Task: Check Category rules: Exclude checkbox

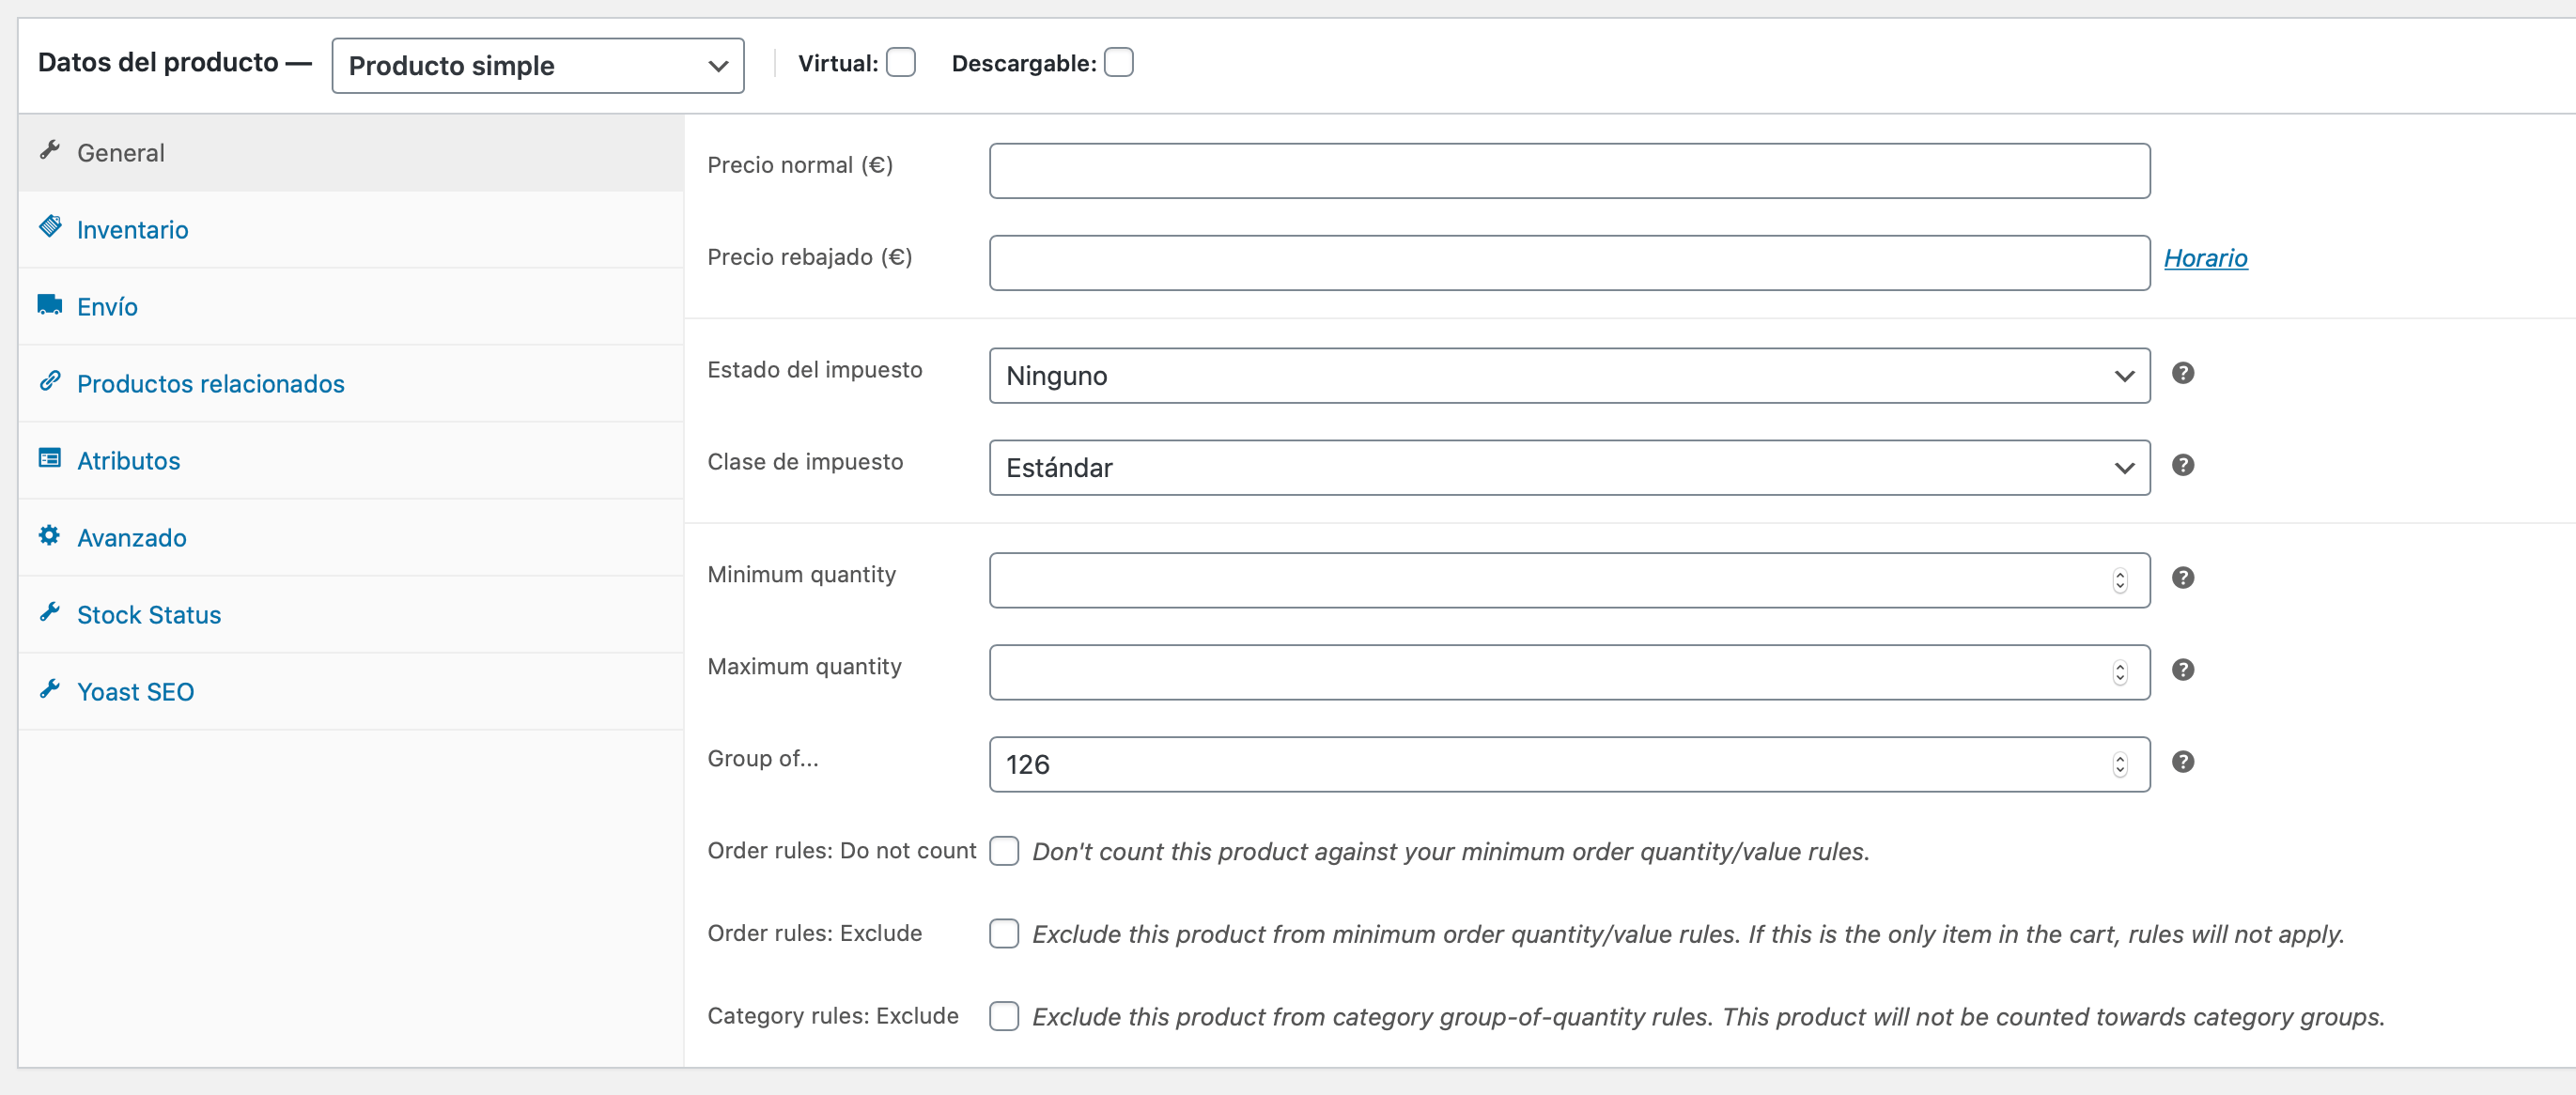Action: tap(1004, 1017)
